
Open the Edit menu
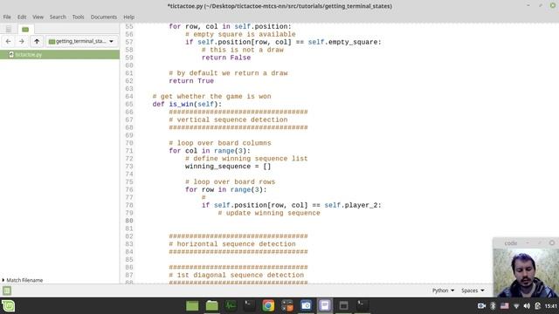pyautogui.click(x=22, y=17)
